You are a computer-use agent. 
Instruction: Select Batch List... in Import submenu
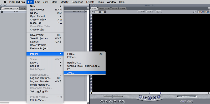pyautogui.click(x=85, y=63)
